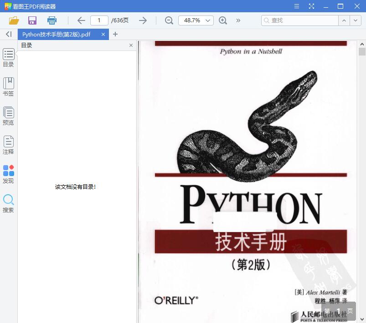The image size is (366, 323).
Task: Open a PDF file with the folder icon
Action: [x=13, y=20]
